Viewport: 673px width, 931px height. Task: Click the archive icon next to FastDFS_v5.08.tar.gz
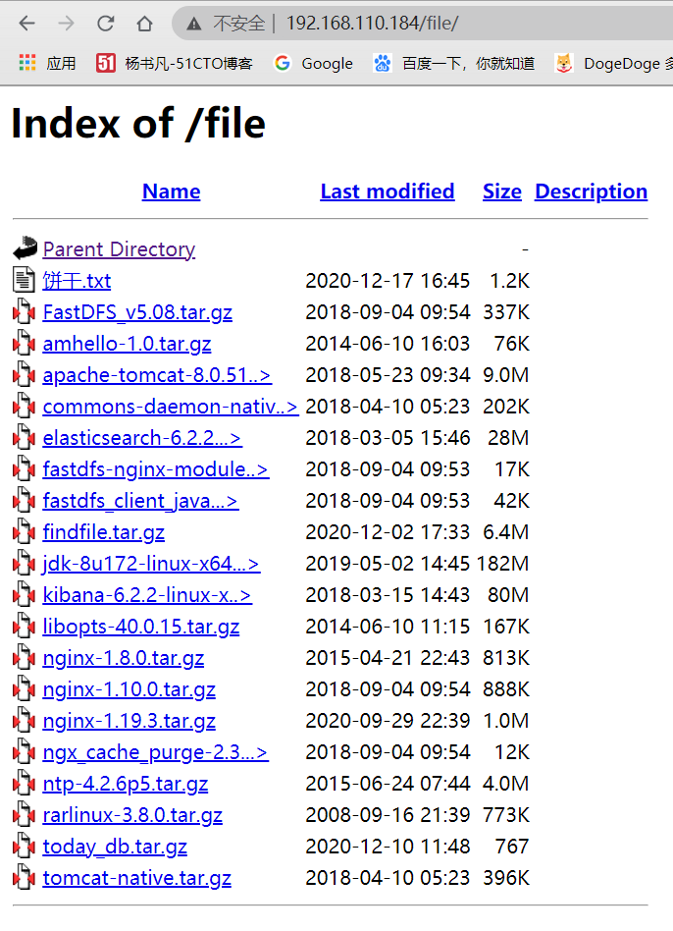click(x=25, y=312)
